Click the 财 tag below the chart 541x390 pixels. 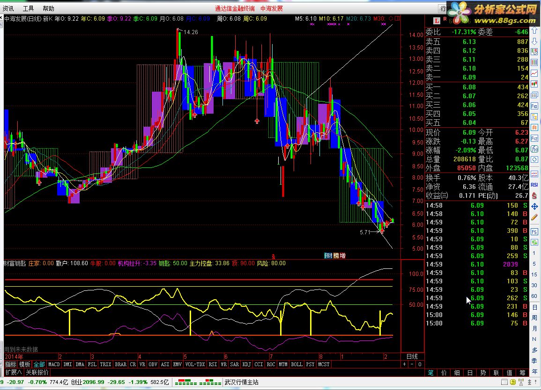point(328,256)
